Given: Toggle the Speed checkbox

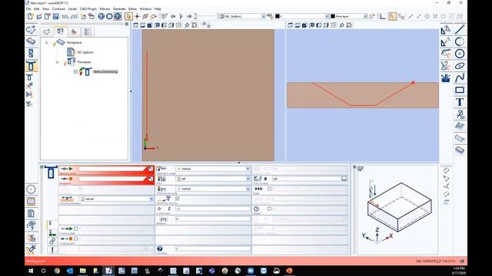Looking at the screenshot, I should click(269, 209).
